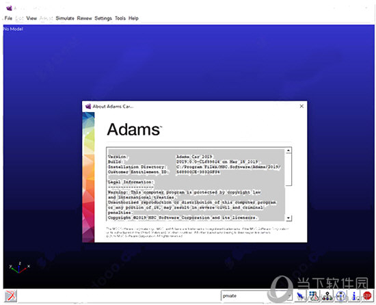This screenshot has height=305, width=376.
Task: Click the circular view orientation icon
Action: [340, 296]
